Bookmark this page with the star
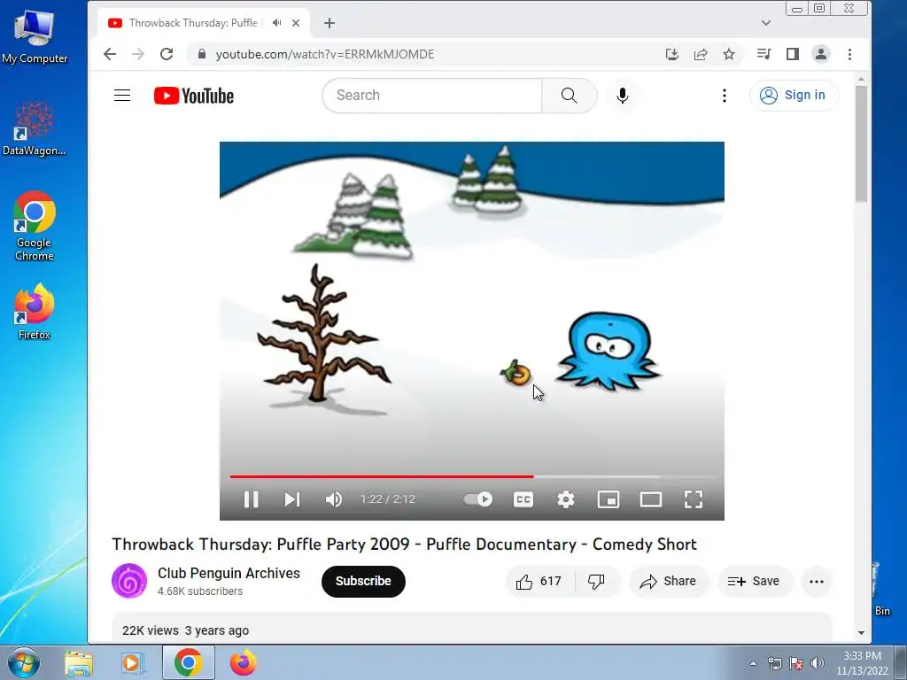This screenshot has width=907, height=680. (x=729, y=54)
